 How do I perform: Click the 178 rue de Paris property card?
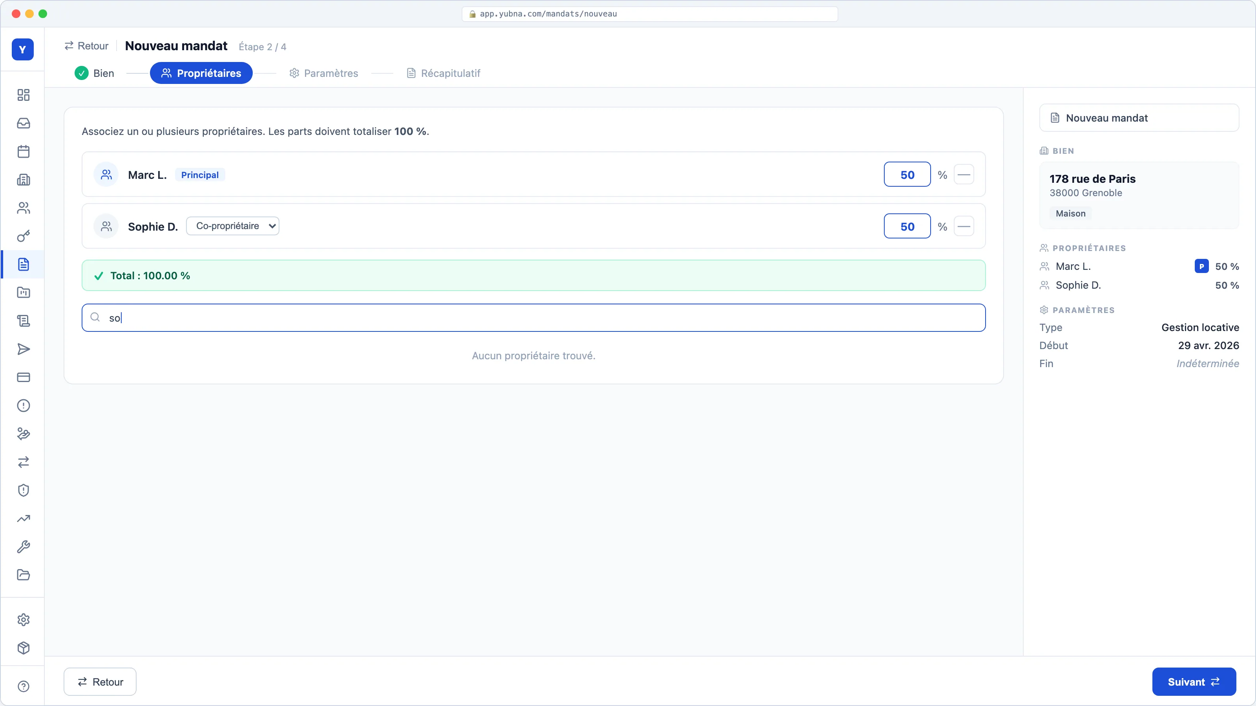1139,195
